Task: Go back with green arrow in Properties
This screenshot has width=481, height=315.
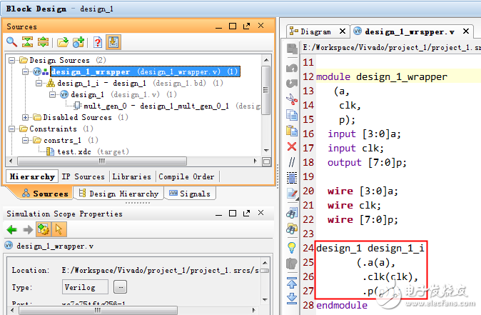Action: coord(12,229)
